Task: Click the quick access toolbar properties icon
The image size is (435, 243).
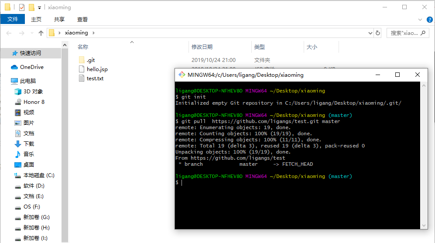Action: (22, 7)
